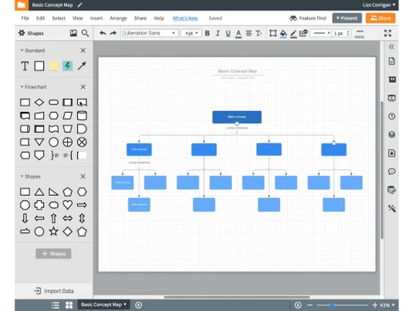The height and width of the screenshot is (311, 414).
Task: Close the Flowchart shape library
Action: pyautogui.click(x=83, y=87)
